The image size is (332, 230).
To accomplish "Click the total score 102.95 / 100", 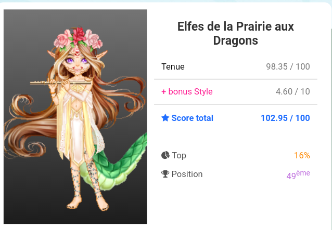I will coord(285,118).
